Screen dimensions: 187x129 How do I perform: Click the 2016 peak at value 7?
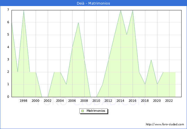tap(133, 11)
